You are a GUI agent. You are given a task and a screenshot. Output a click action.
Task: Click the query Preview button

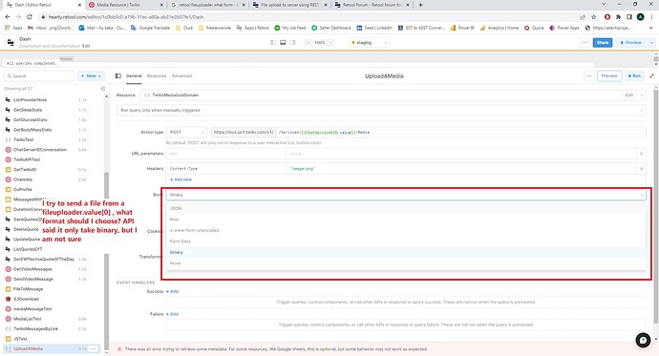(609, 76)
